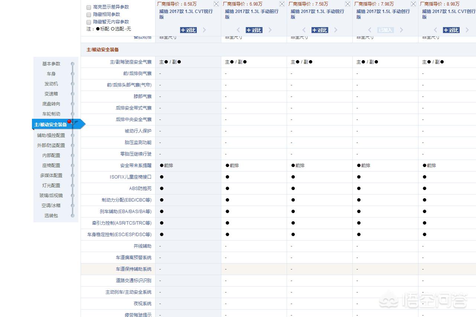
Task: Click ISOFIX儿童座椅接口 row label
Action: pyautogui.click(x=131, y=177)
